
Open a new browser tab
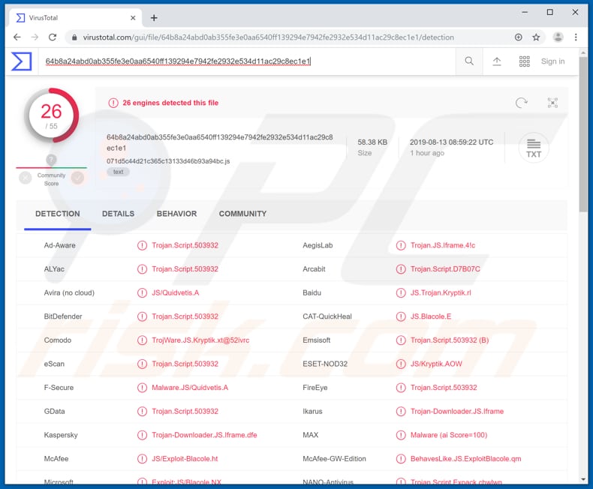tap(154, 18)
